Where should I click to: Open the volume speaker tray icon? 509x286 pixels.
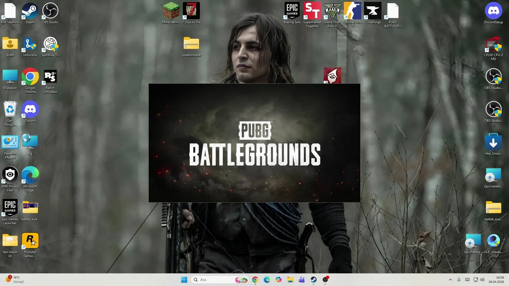click(x=482, y=280)
